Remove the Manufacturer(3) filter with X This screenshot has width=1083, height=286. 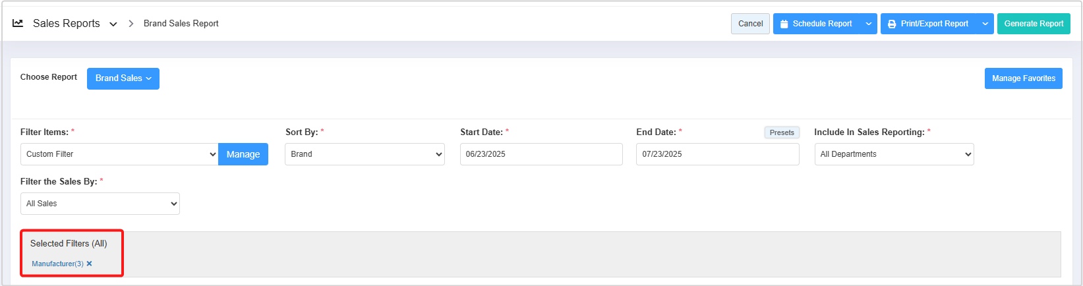pyautogui.click(x=90, y=264)
